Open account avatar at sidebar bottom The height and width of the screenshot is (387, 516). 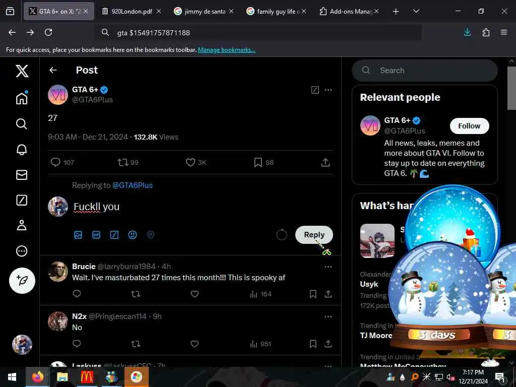pyautogui.click(x=22, y=345)
